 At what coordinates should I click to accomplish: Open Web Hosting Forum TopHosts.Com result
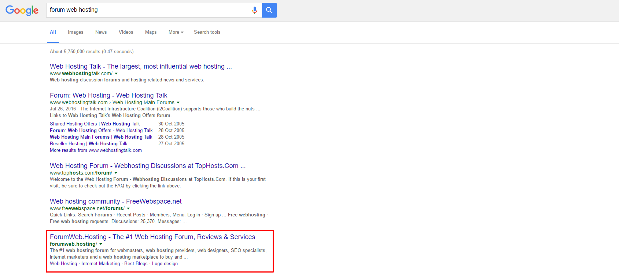[x=148, y=166]
